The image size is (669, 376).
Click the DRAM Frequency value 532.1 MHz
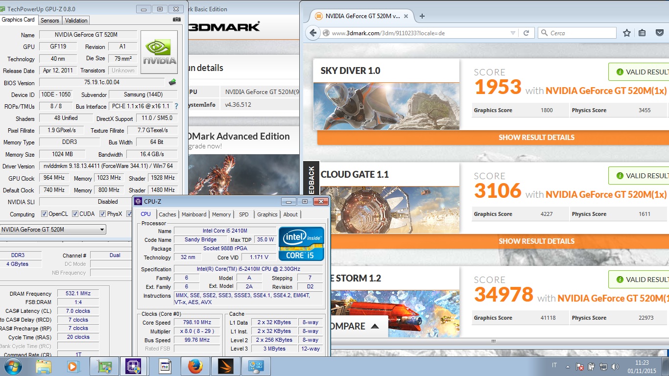[78, 293]
